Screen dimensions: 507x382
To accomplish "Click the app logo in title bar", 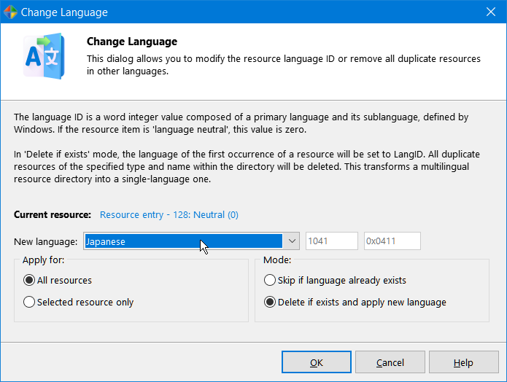I will (x=10, y=12).
